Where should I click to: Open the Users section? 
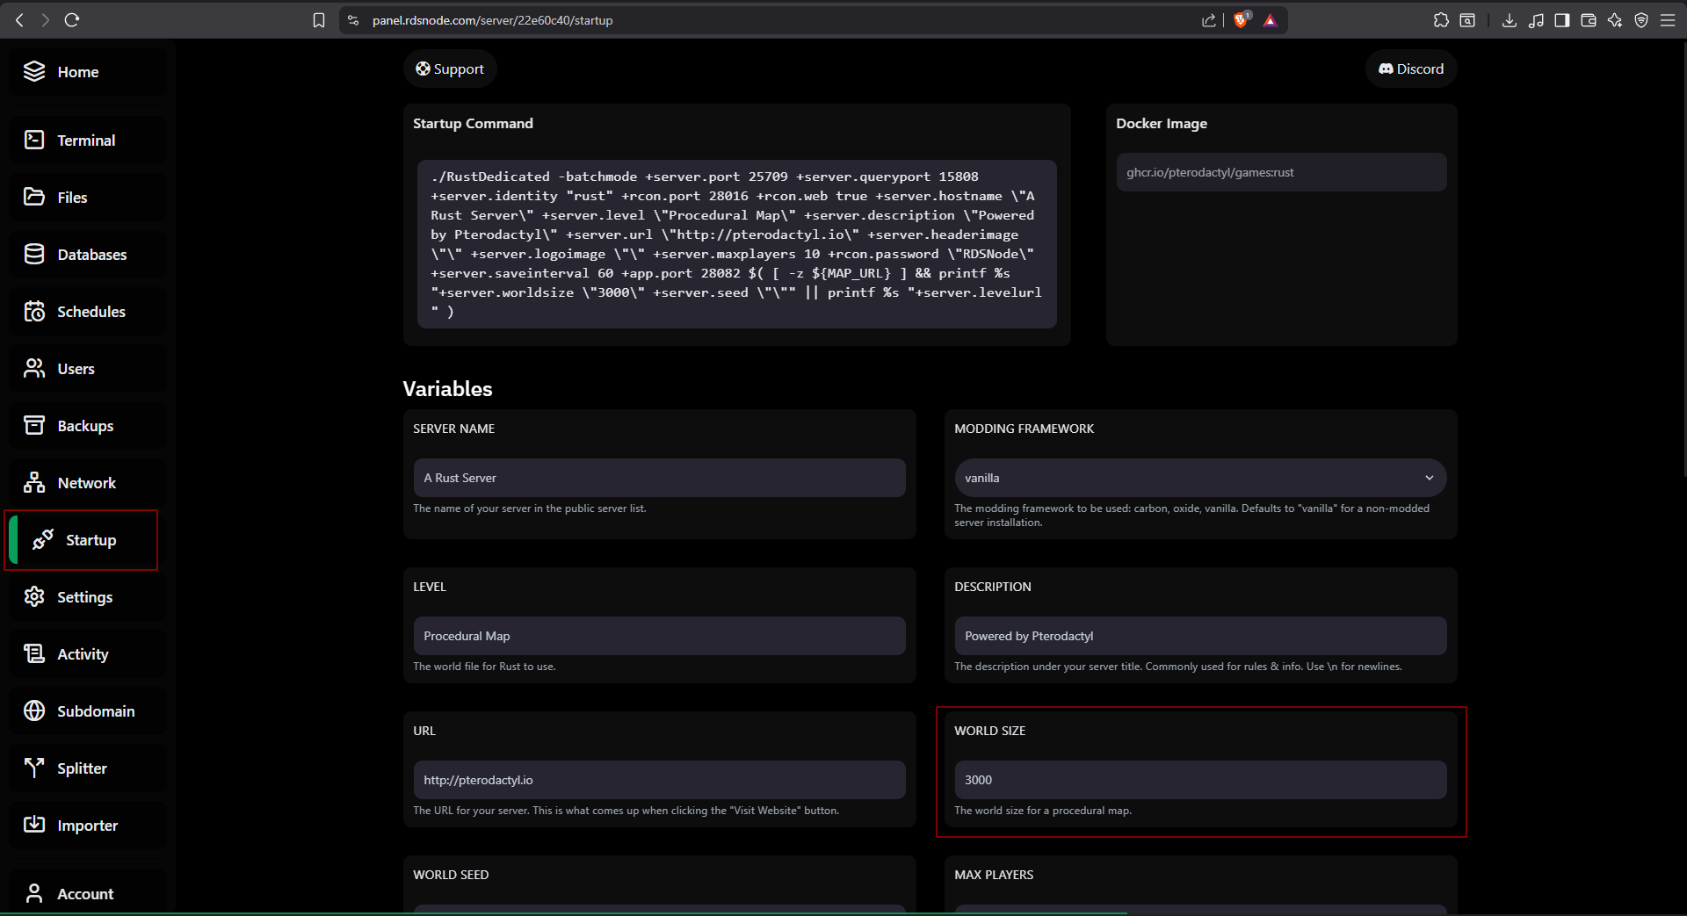coord(86,369)
